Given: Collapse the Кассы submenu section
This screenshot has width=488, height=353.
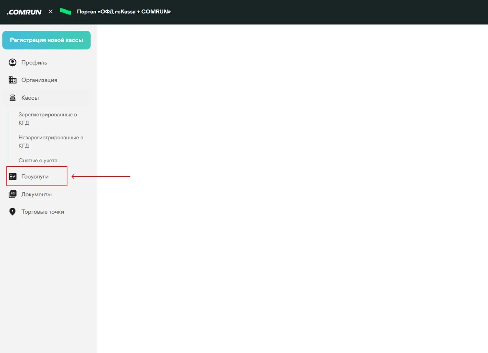Looking at the screenshot, I should tap(46, 98).
